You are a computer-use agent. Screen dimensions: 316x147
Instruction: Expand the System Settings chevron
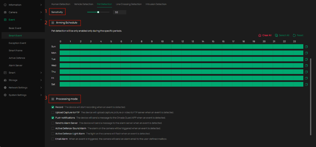41,95
